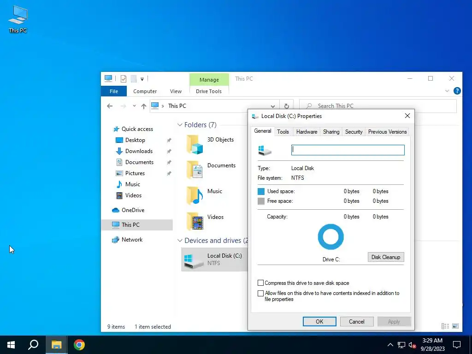Switch to the View ribbon tab

(x=176, y=91)
